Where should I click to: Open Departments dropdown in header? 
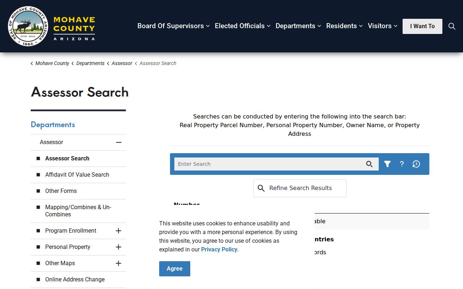tap(298, 26)
